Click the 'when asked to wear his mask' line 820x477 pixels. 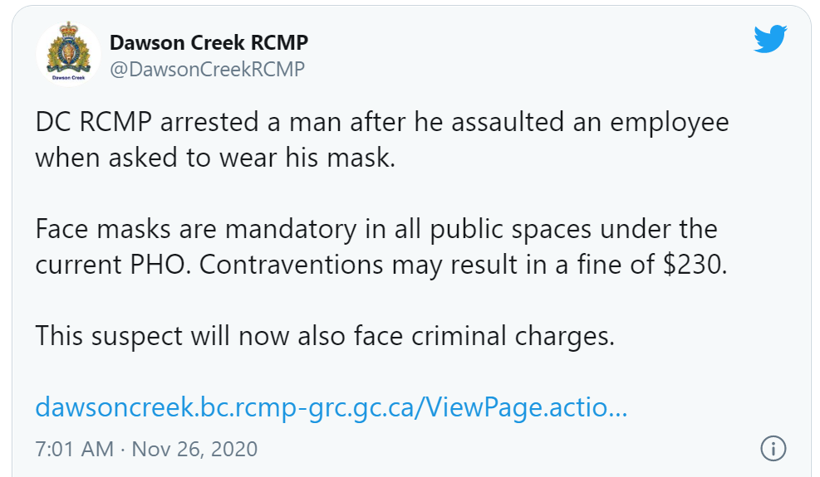(x=215, y=158)
